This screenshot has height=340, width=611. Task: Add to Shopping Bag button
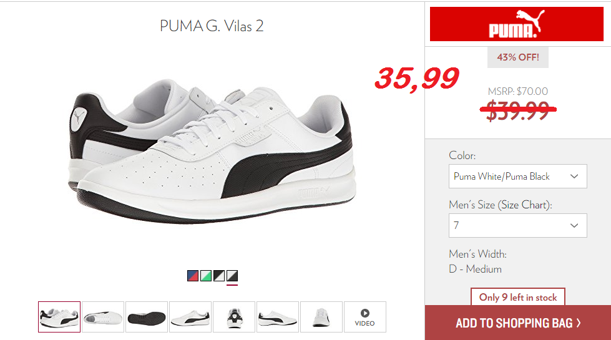(x=518, y=323)
